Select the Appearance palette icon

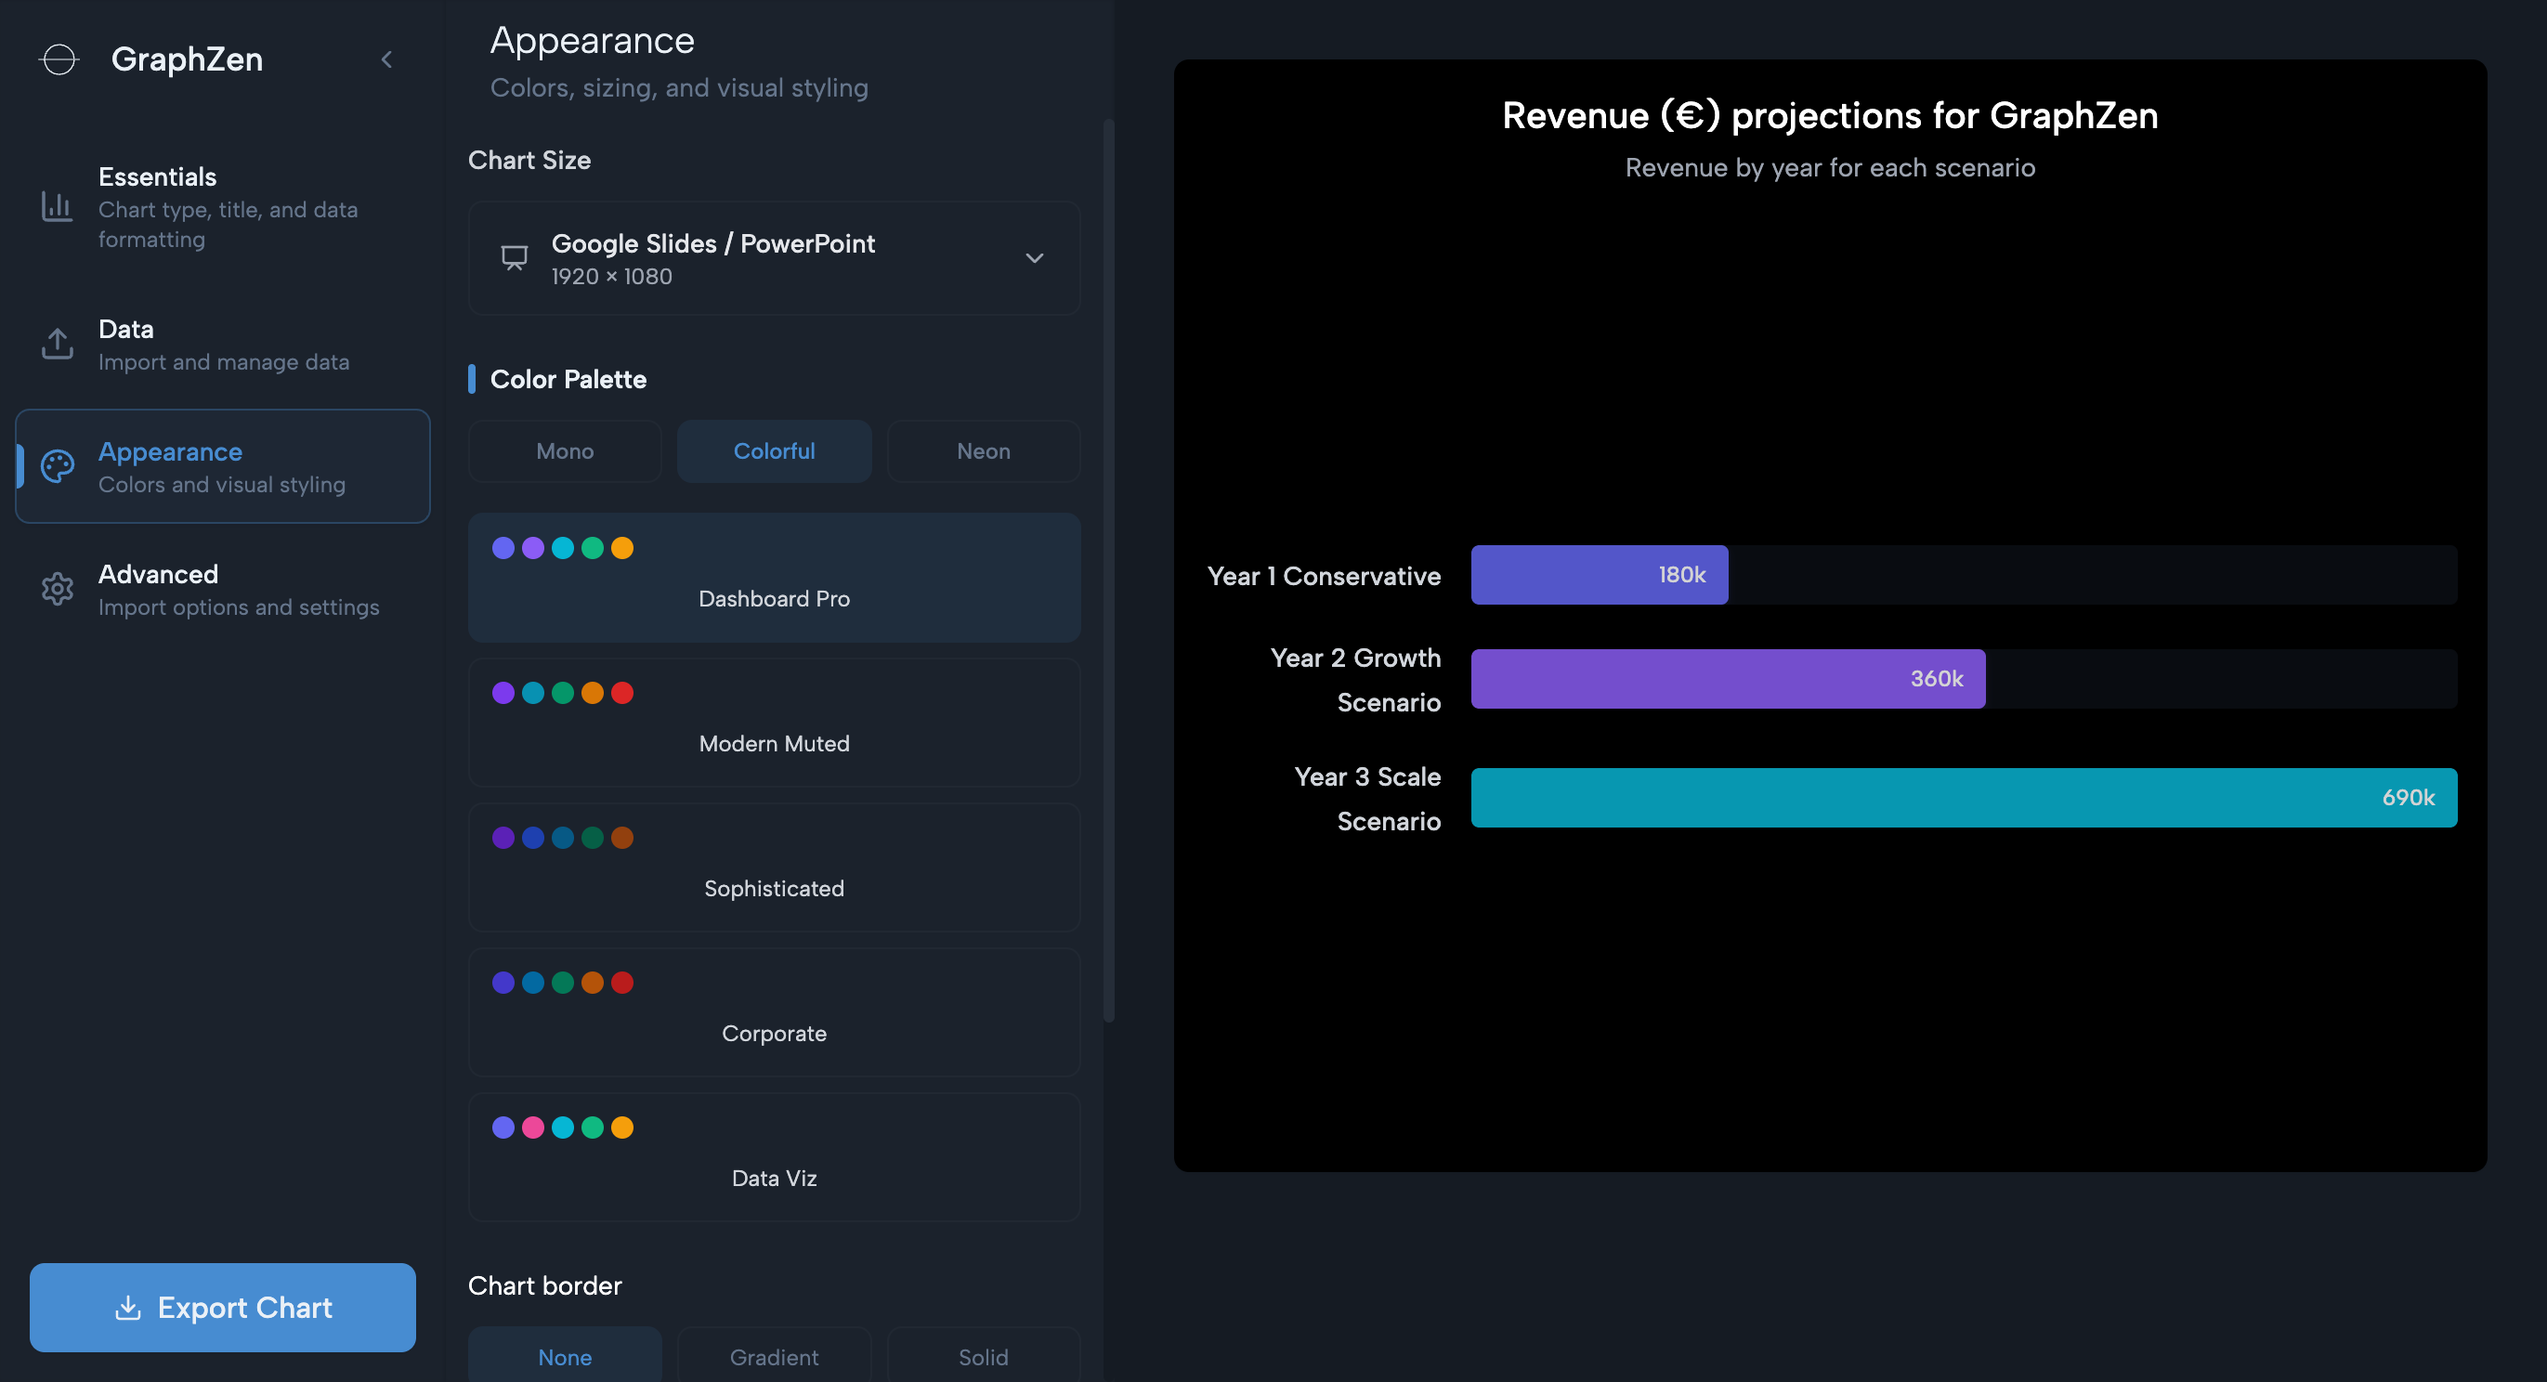coord(58,465)
